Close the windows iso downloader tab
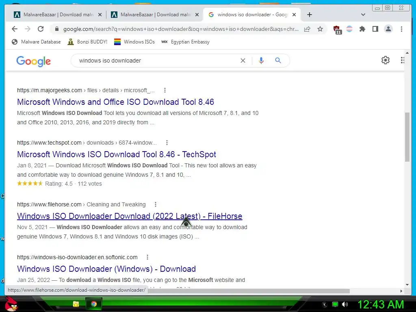 coord(294,15)
